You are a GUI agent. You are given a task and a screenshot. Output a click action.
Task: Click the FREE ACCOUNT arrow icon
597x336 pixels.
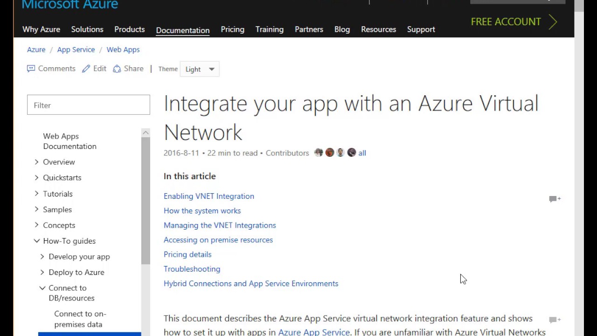coord(553,22)
